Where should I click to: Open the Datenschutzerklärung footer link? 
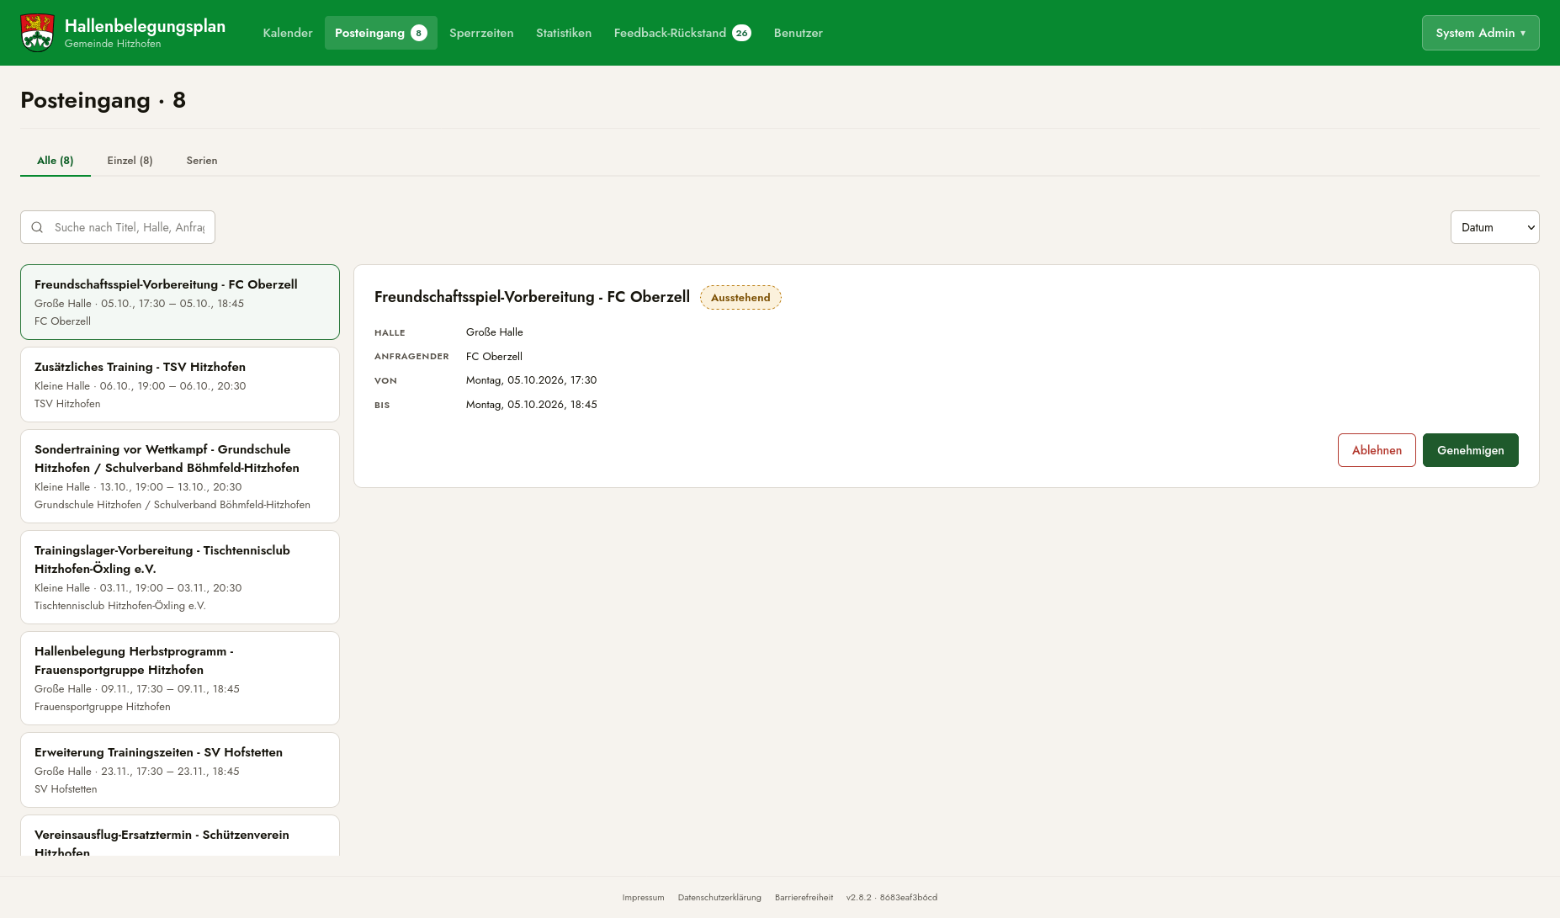point(719,897)
